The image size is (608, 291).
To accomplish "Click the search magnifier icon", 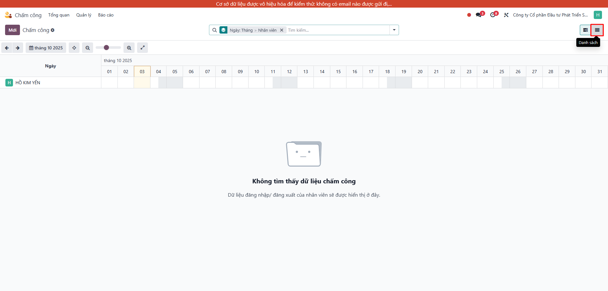I will click(x=214, y=30).
